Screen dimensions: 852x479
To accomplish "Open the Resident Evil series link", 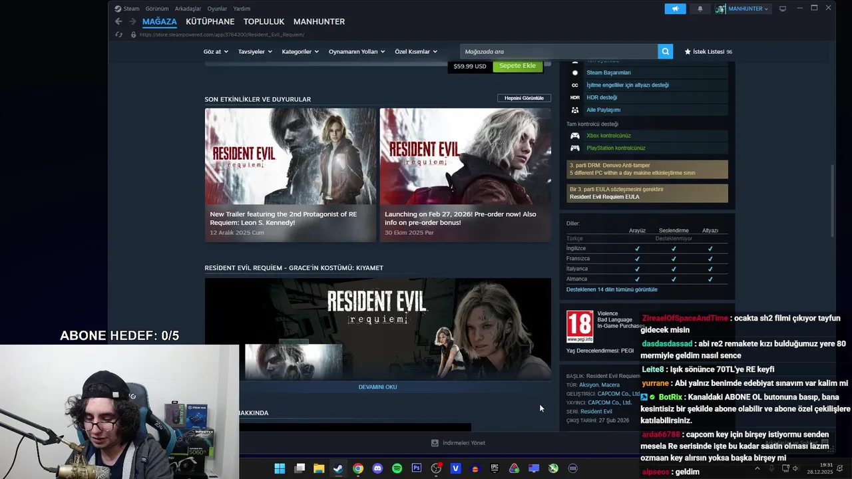I will (596, 411).
